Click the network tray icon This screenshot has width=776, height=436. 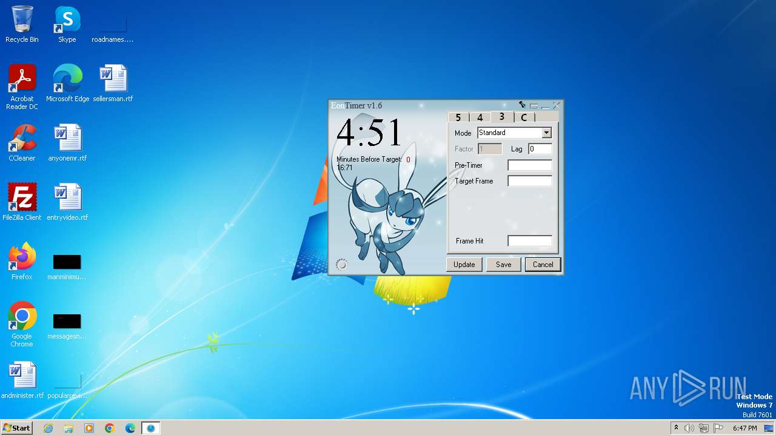click(x=704, y=428)
